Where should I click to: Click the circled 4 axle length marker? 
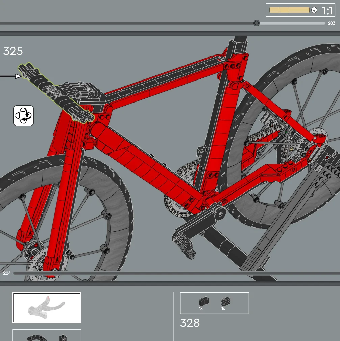point(314,10)
